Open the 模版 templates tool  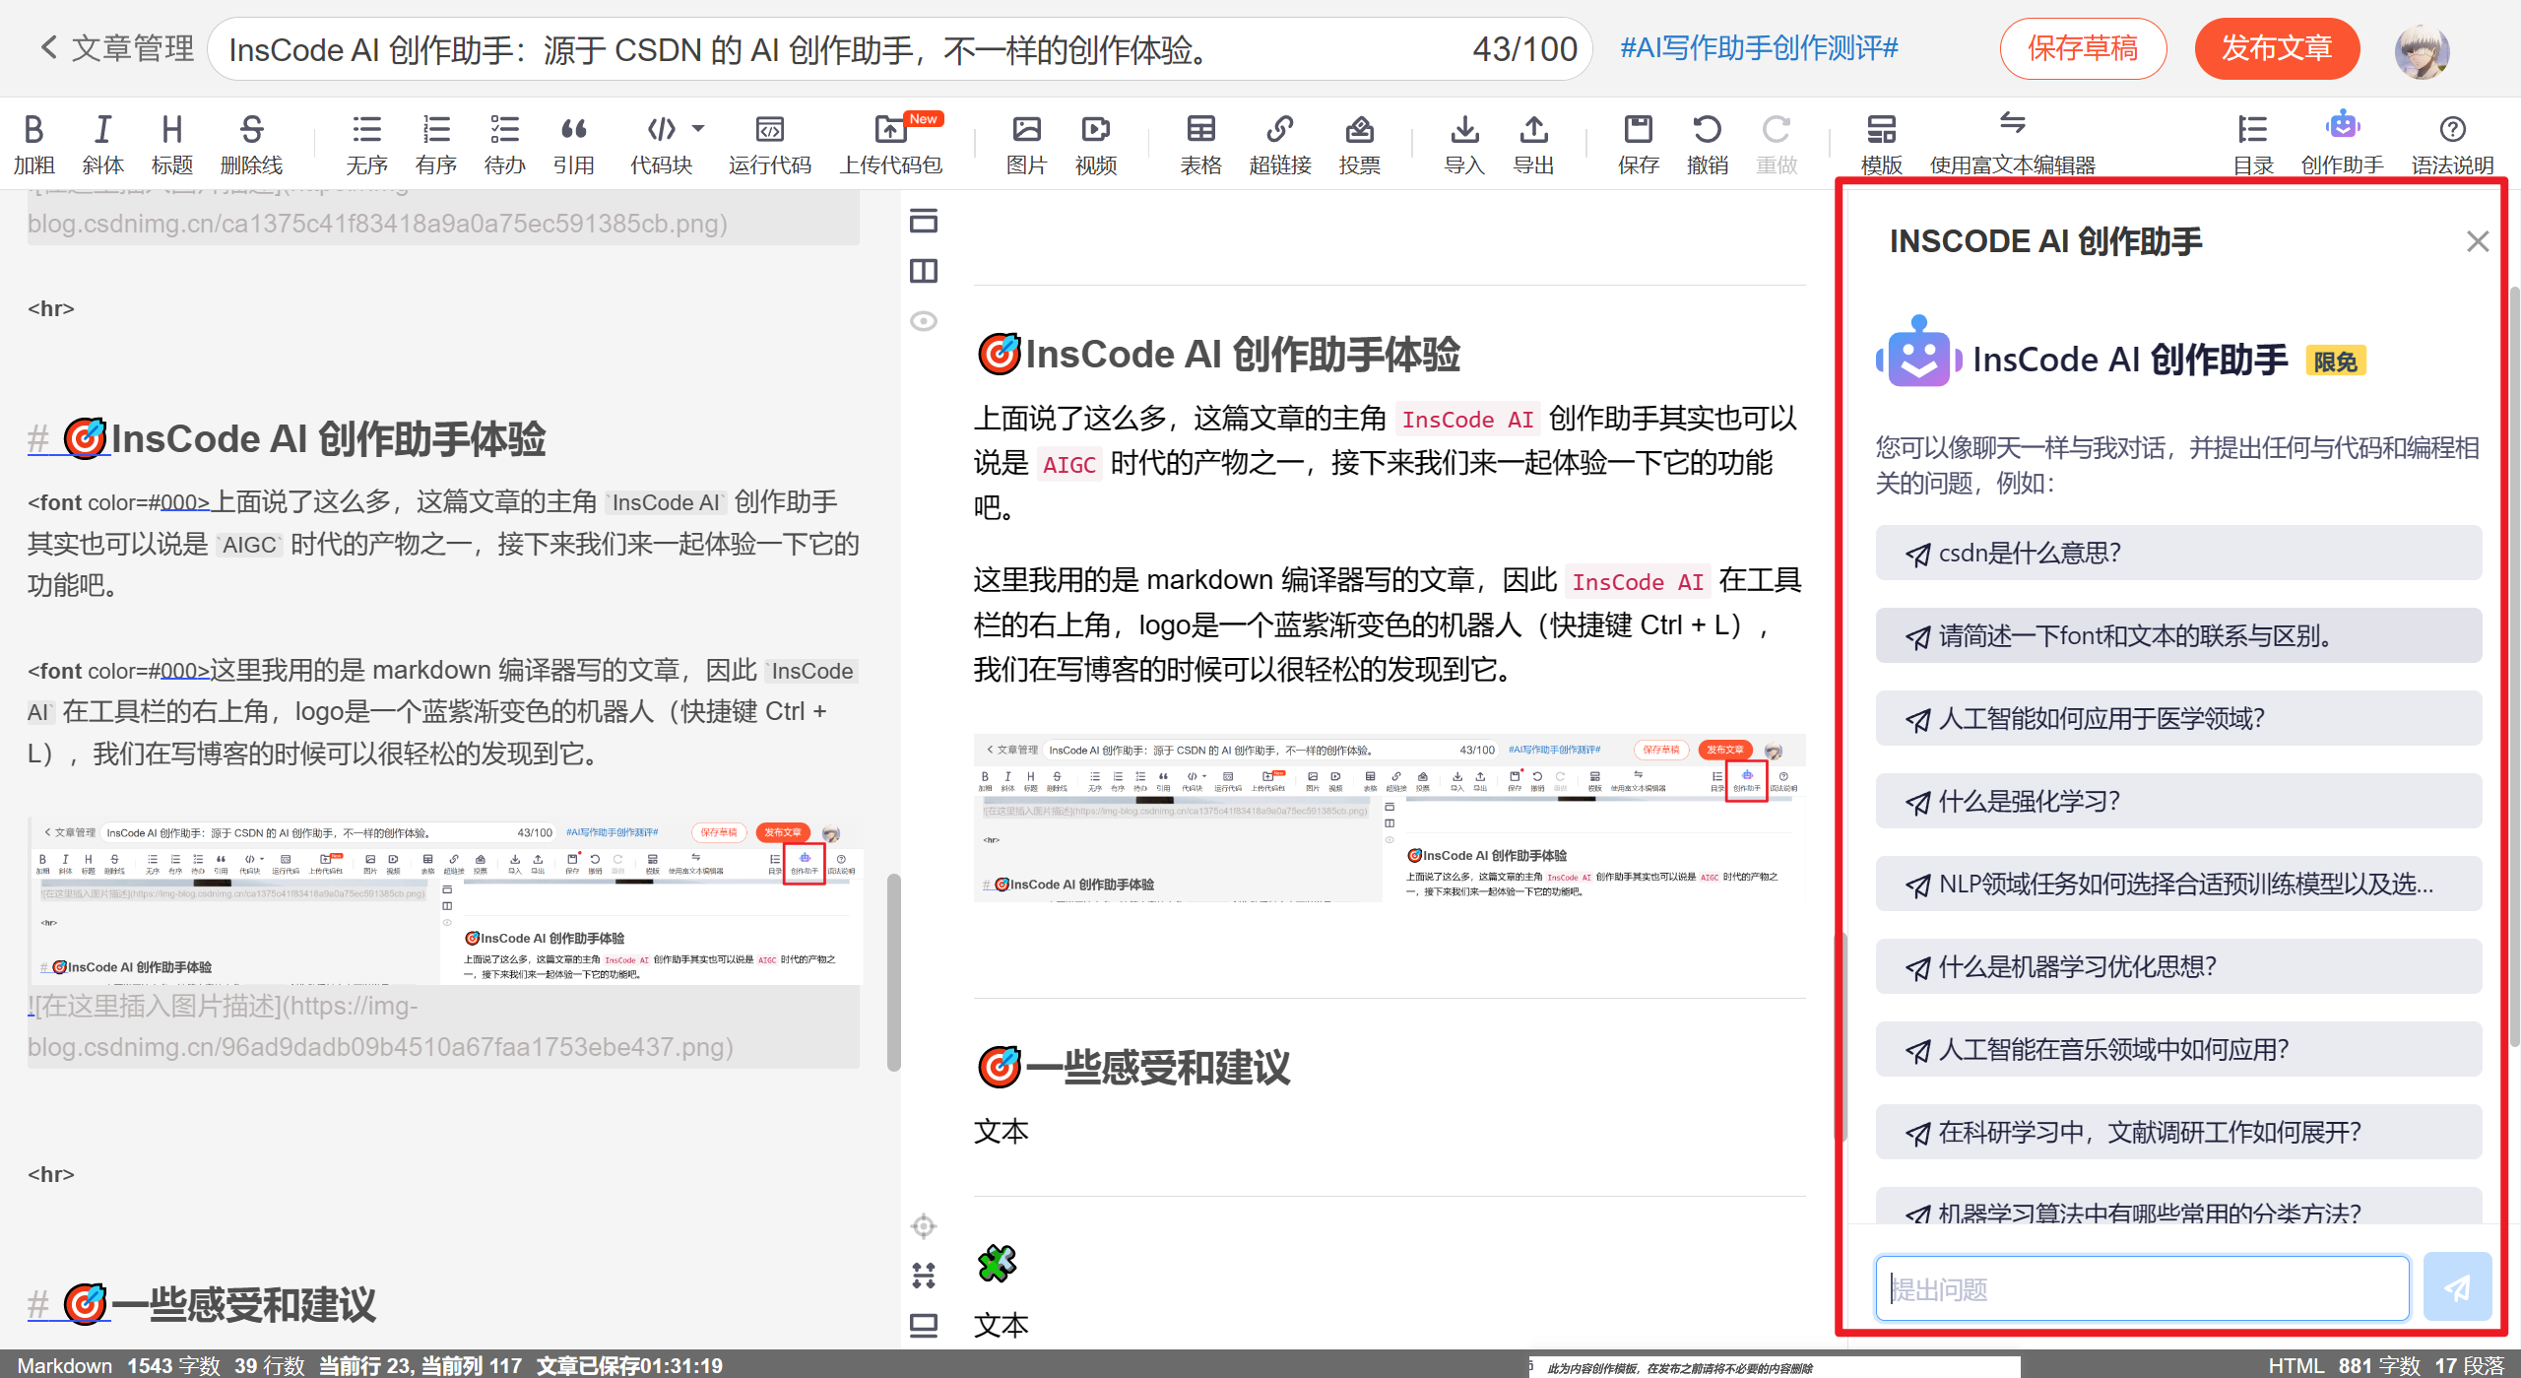click(x=1881, y=144)
